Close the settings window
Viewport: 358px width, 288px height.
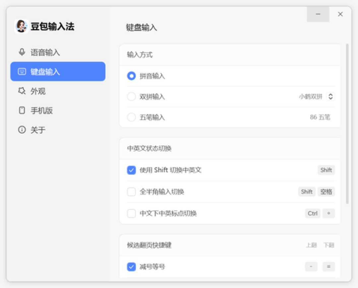[x=340, y=14]
